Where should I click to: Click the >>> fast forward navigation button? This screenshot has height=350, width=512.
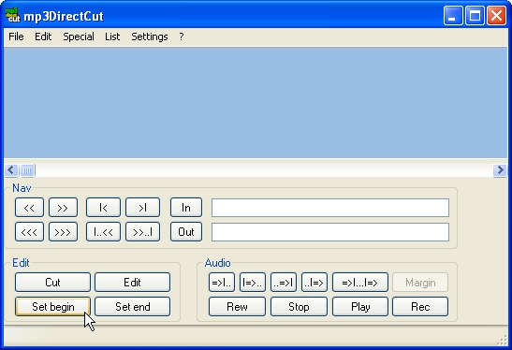coord(63,232)
